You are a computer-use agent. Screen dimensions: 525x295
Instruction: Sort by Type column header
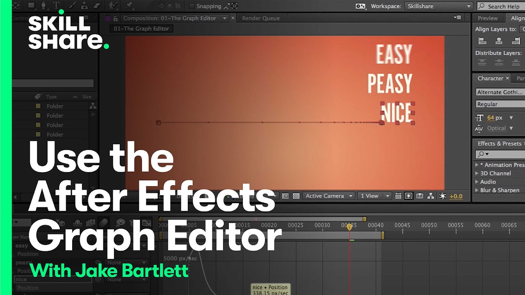tap(52, 97)
